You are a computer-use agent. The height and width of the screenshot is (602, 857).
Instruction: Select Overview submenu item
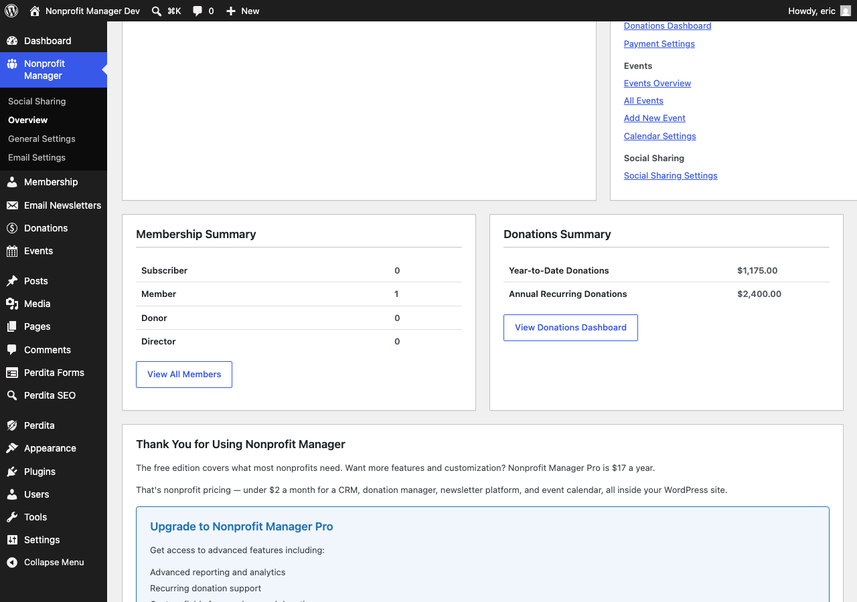tap(28, 120)
